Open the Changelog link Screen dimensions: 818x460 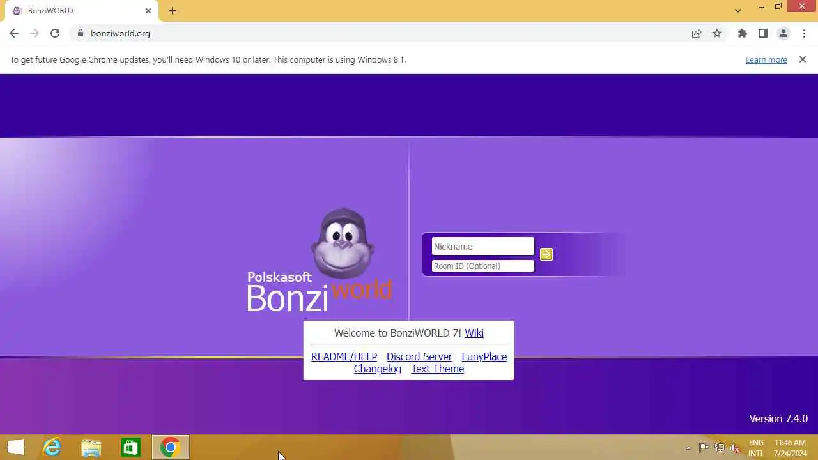(378, 369)
